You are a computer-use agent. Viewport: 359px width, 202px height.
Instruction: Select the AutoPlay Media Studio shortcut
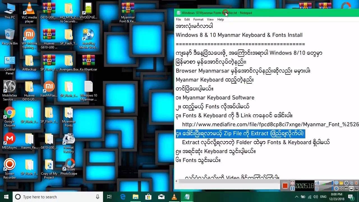pyautogui.click(x=88, y=39)
